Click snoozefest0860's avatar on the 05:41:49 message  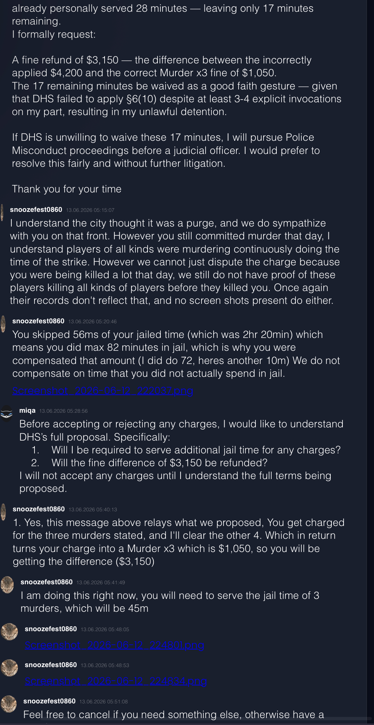7,584
